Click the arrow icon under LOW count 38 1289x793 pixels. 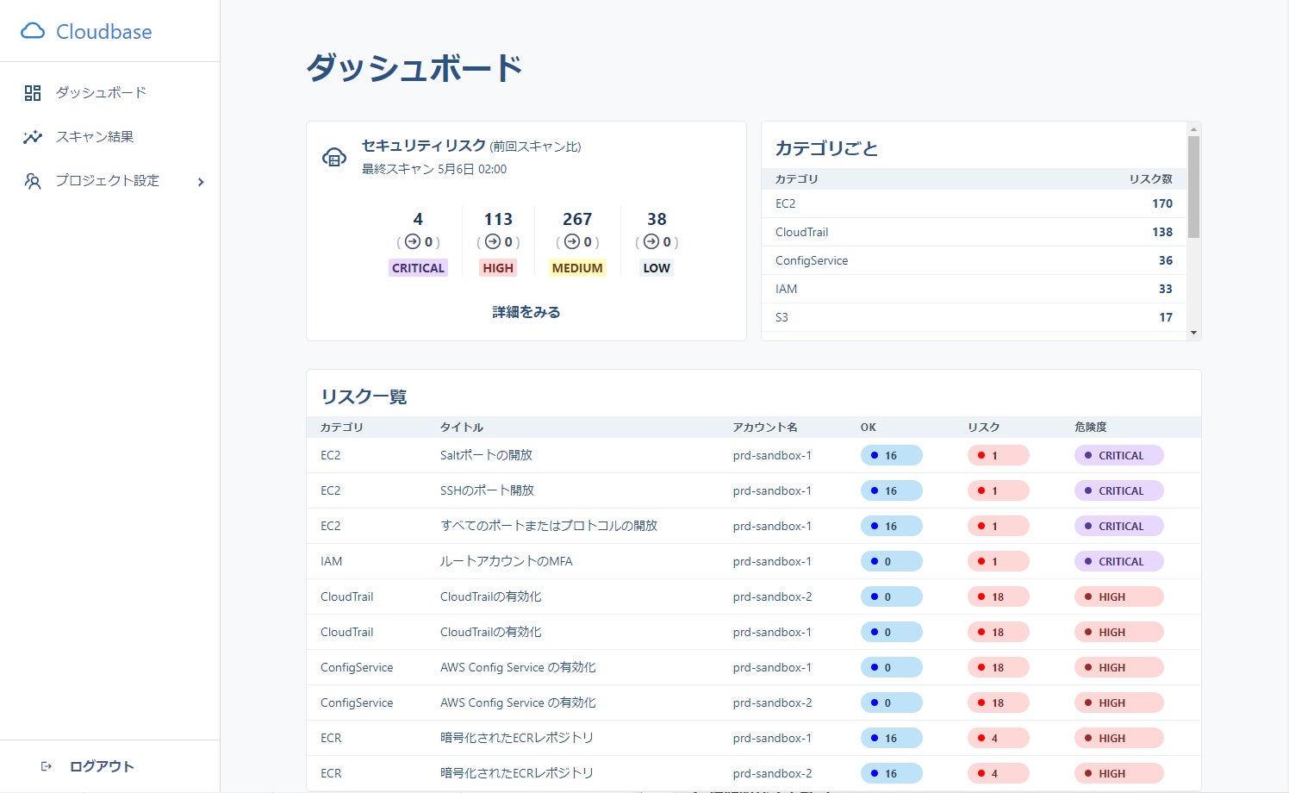651,242
